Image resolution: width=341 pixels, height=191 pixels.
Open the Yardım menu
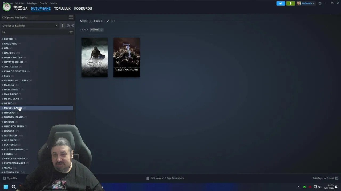pyautogui.click(x=53, y=3)
